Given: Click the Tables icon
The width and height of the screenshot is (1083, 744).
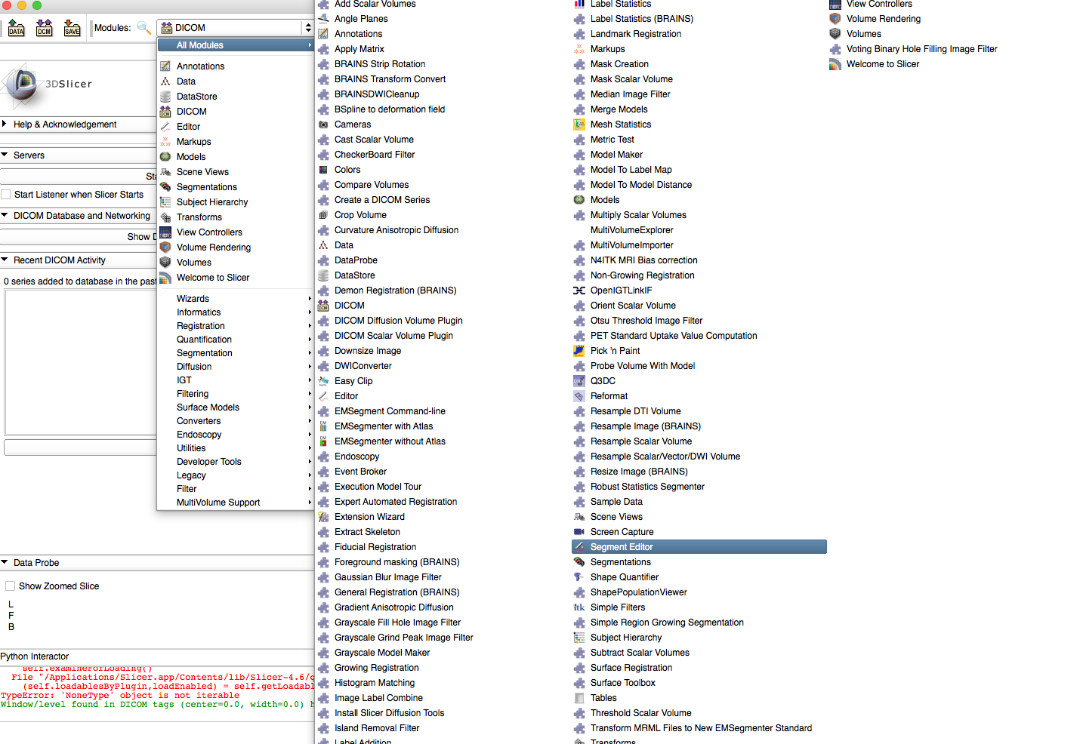Looking at the screenshot, I should [579, 698].
